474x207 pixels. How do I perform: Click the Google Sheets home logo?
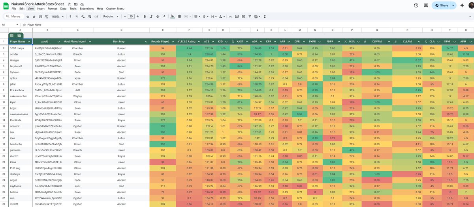coord(5,6)
